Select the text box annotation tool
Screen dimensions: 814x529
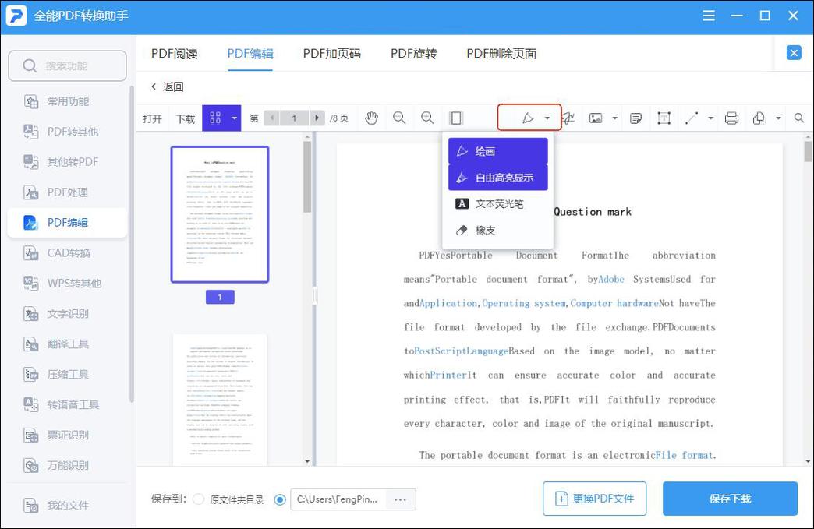664,118
